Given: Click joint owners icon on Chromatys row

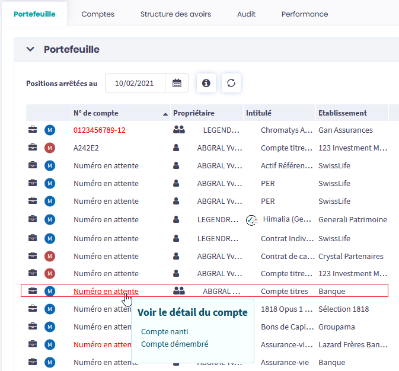Looking at the screenshot, I should [179, 130].
